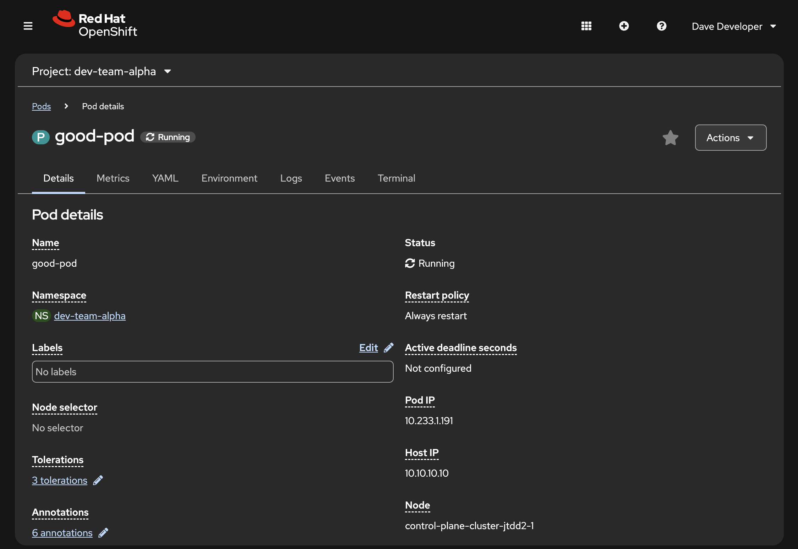Image resolution: width=798 pixels, height=549 pixels.
Task: Expand the Actions dropdown button
Action: (731, 138)
